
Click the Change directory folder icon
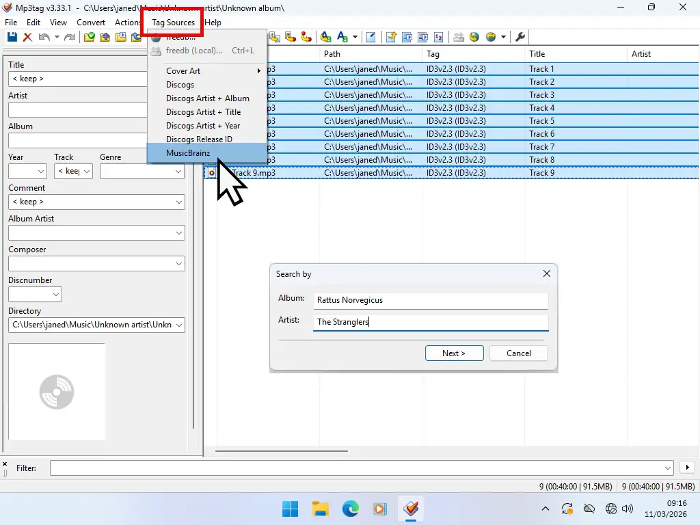[90, 37]
